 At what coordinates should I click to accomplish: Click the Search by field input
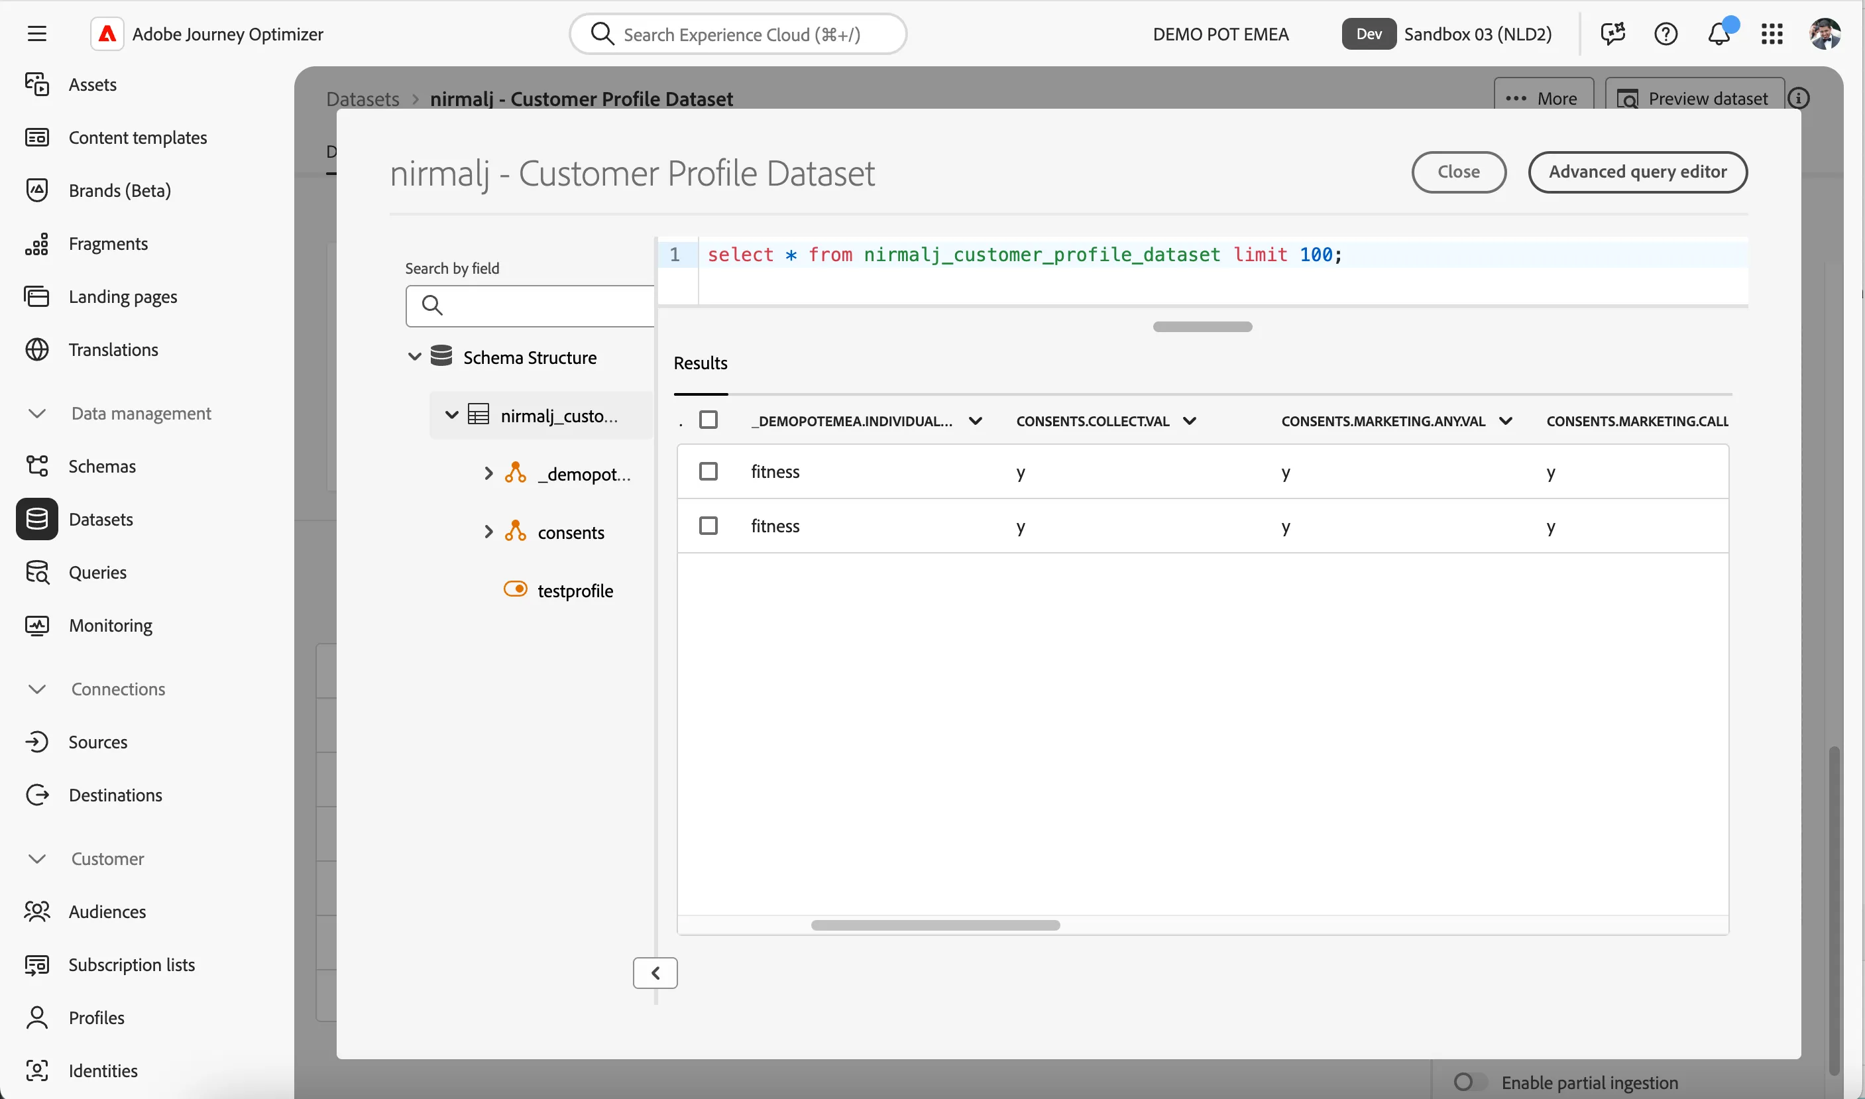[x=530, y=305]
